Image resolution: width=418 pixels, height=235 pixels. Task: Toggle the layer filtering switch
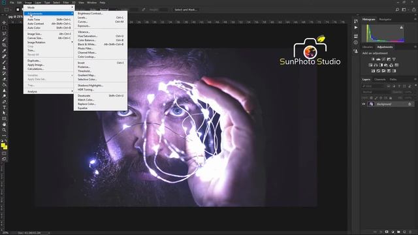coord(415,86)
